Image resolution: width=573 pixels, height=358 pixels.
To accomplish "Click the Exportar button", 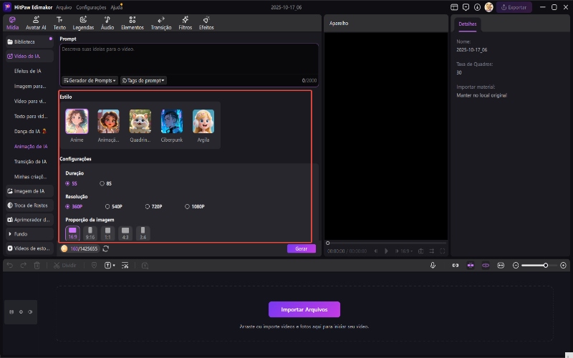I will coord(514,7).
